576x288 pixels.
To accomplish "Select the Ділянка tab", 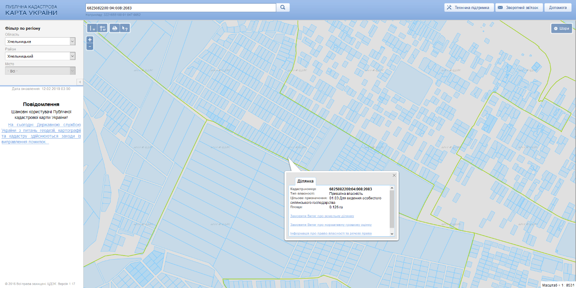I will [305, 181].
